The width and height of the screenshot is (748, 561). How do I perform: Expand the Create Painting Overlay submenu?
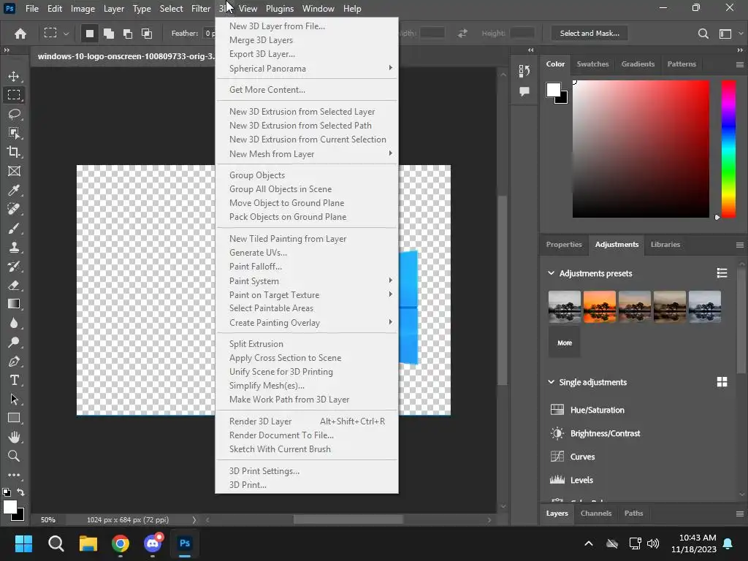coord(307,322)
